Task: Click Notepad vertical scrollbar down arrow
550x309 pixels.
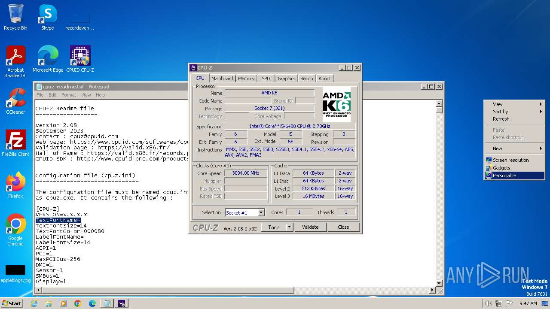Action: (439, 283)
